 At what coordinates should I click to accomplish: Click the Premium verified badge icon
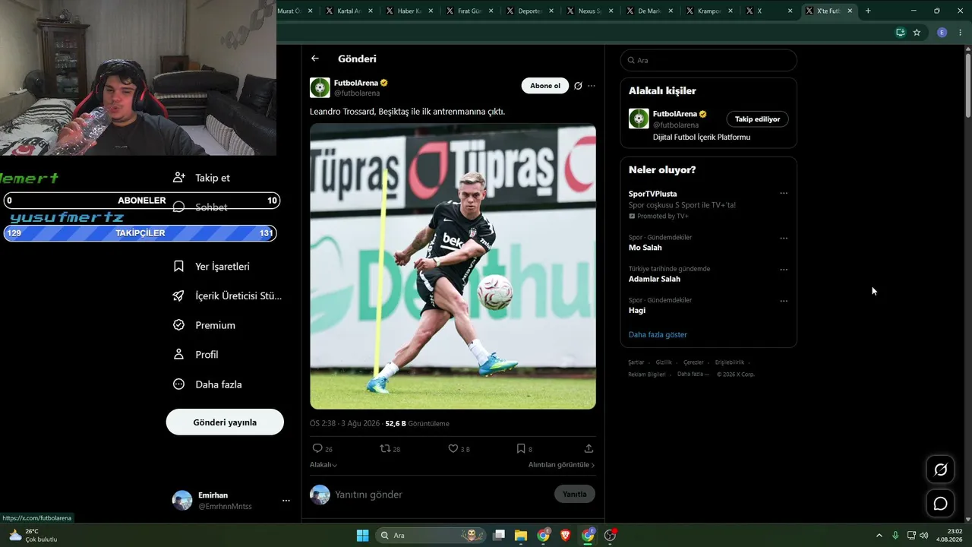(x=179, y=325)
